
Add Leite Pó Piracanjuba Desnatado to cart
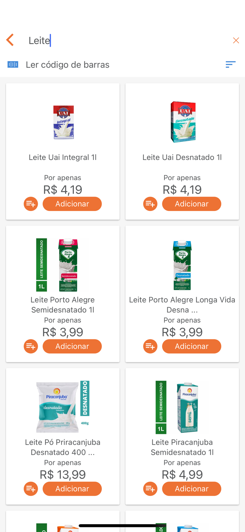click(72, 488)
